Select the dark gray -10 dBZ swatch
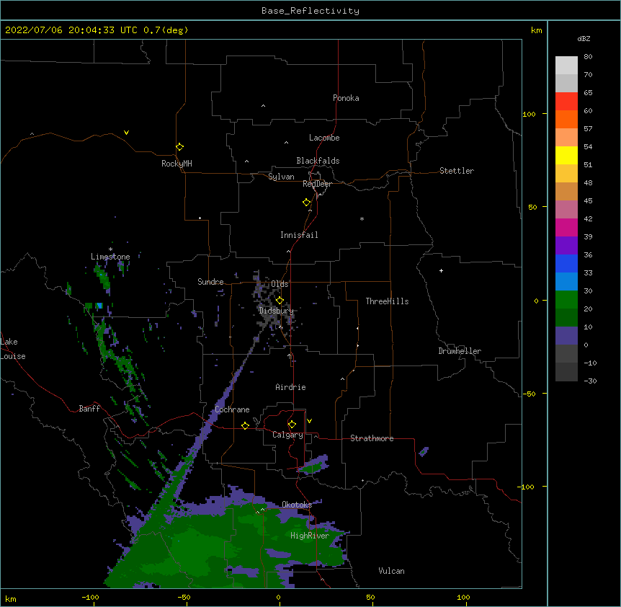Viewport: 621px width, 607px height. (566, 372)
